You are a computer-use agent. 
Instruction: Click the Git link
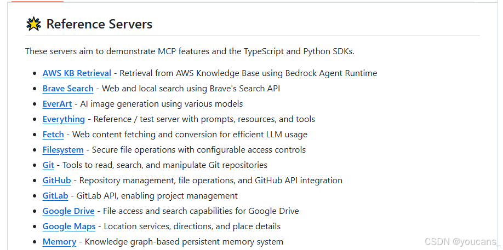pos(48,165)
